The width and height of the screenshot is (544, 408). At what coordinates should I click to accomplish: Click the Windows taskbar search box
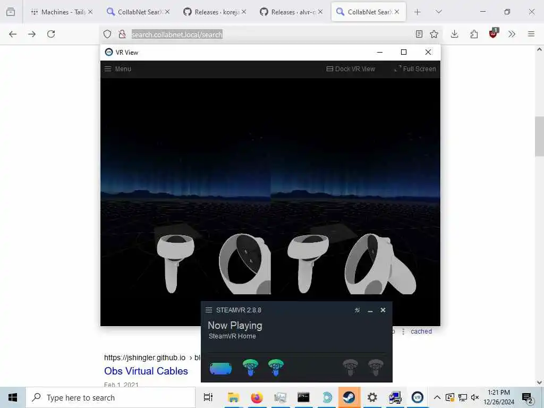pyautogui.click(x=110, y=397)
